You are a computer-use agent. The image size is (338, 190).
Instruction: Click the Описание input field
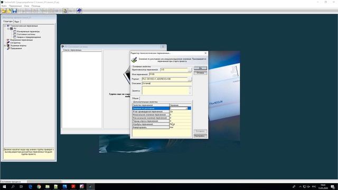tap(167, 83)
